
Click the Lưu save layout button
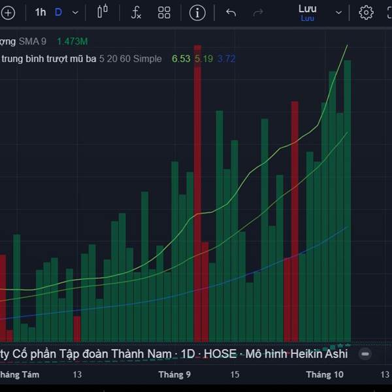coord(308,12)
